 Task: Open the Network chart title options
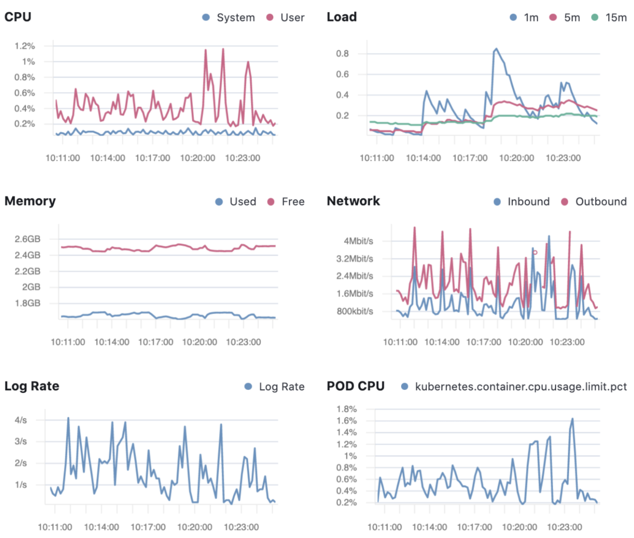(x=353, y=201)
